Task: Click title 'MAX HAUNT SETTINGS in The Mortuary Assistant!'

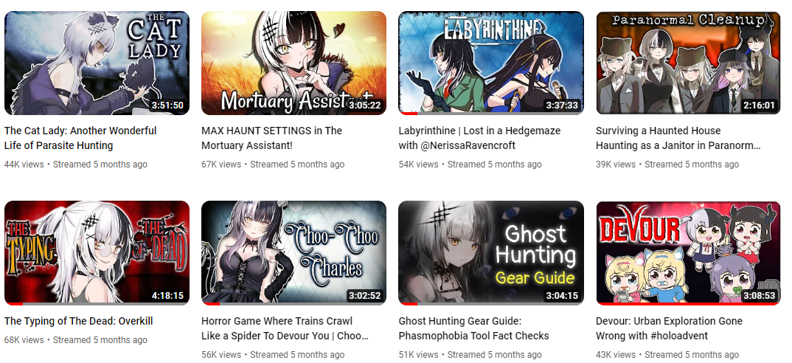Action: tap(272, 138)
